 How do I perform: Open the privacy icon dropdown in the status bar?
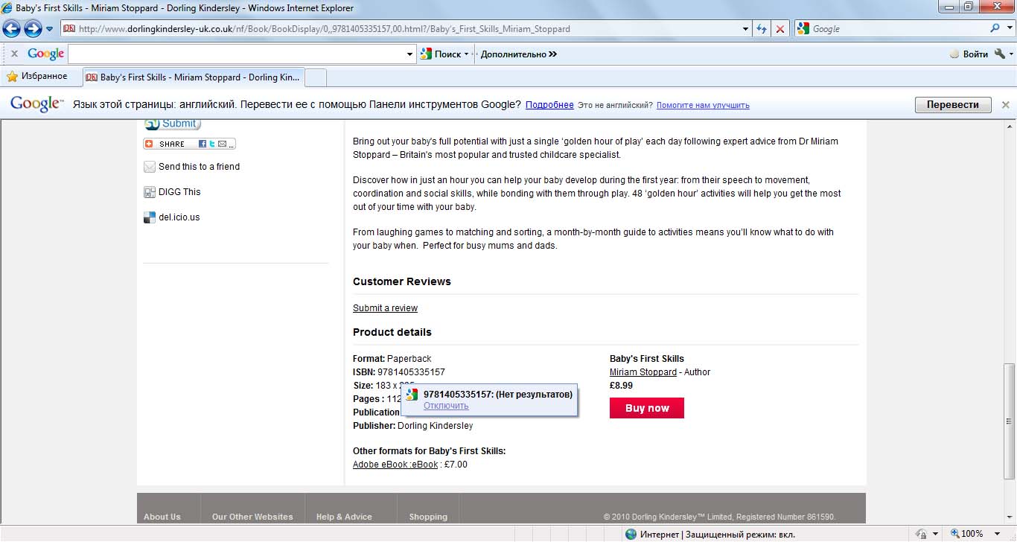click(x=934, y=534)
